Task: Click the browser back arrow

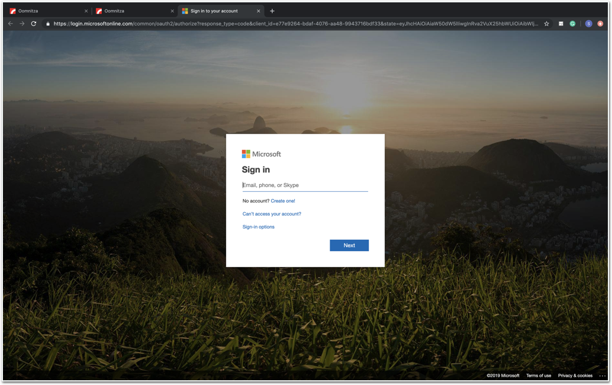Action: 10,24
